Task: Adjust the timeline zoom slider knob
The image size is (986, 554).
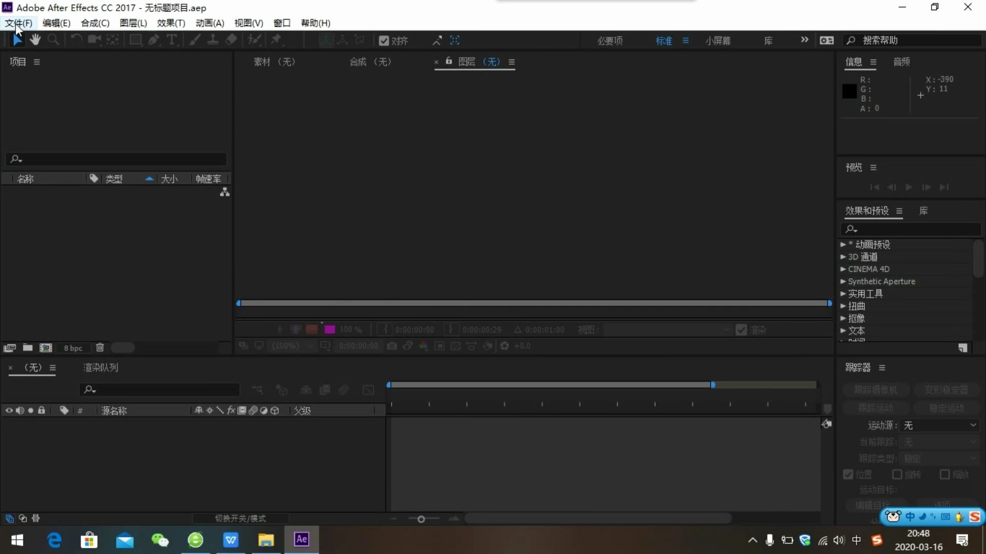Action: click(421, 519)
